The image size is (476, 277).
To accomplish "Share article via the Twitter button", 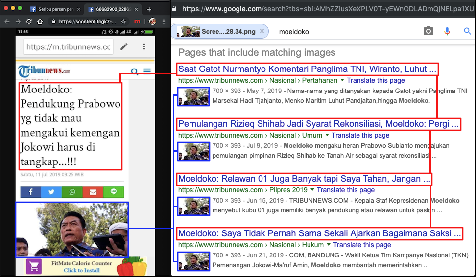I will (51, 192).
